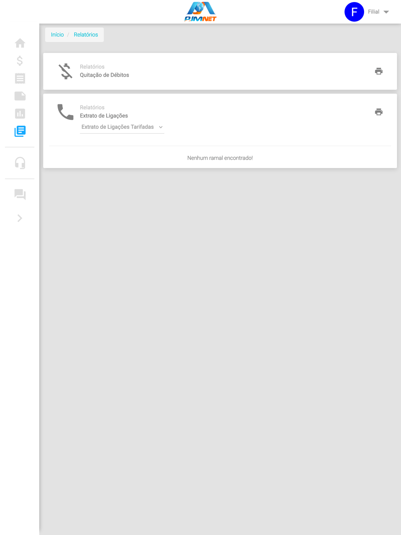Select the highlighted reports library icon

pyautogui.click(x=20, y=131)
